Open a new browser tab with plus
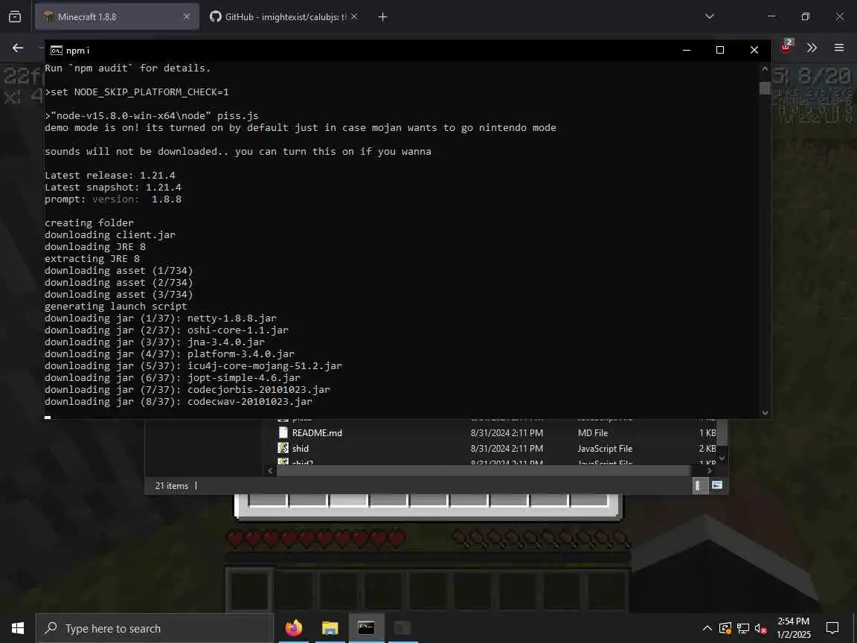 [382, 17]
